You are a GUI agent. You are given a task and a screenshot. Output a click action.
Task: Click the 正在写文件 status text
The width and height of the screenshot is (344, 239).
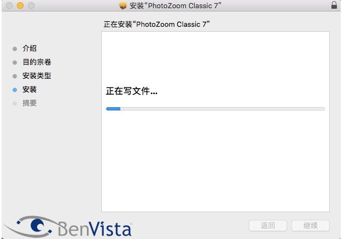[131, 91]
